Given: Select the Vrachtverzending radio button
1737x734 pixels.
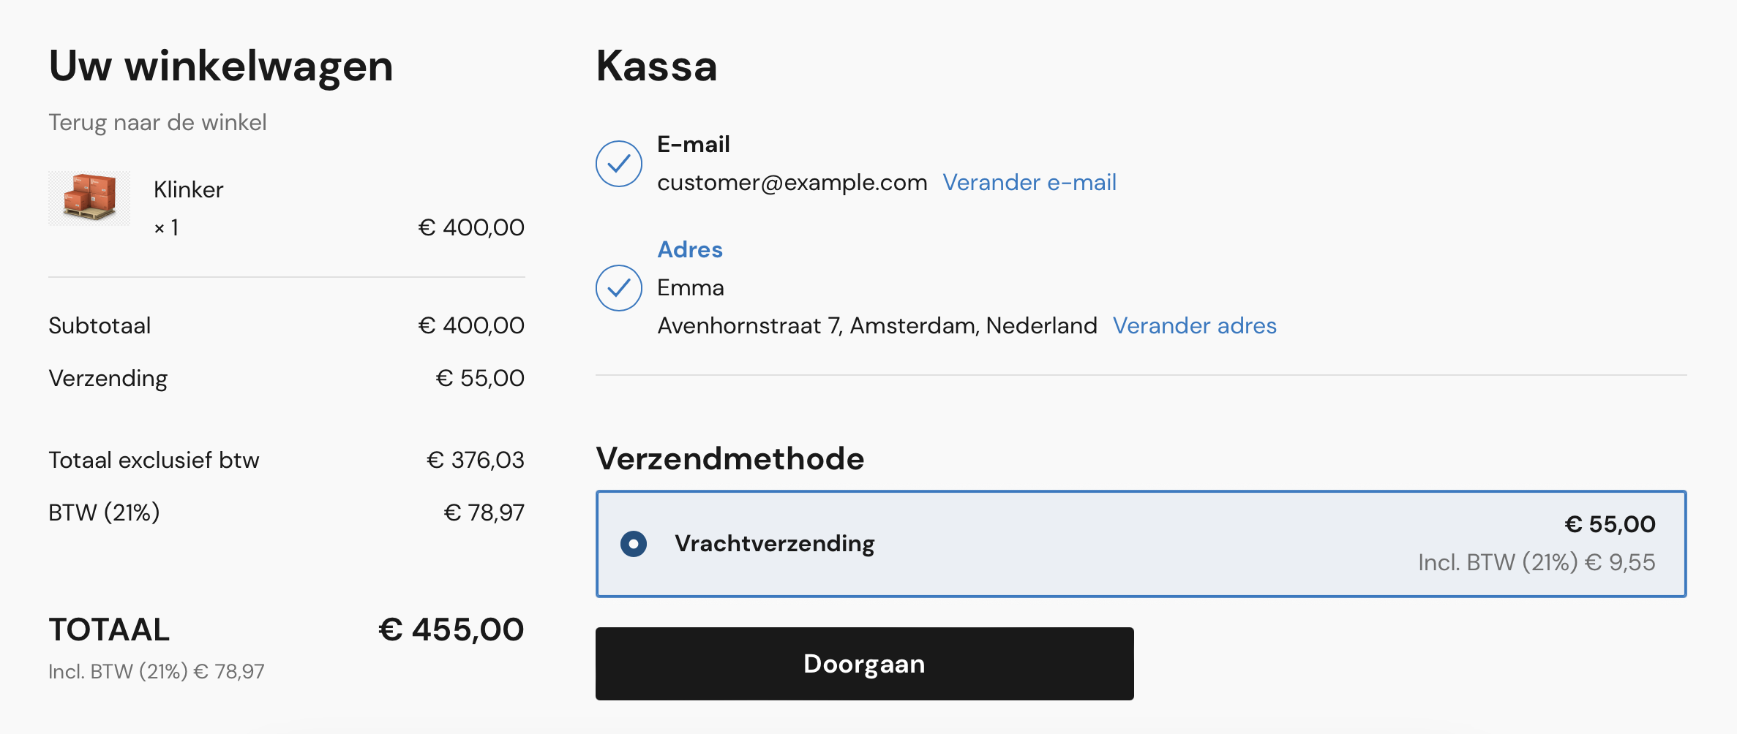Looking at the screenshot, I should 634,544.
